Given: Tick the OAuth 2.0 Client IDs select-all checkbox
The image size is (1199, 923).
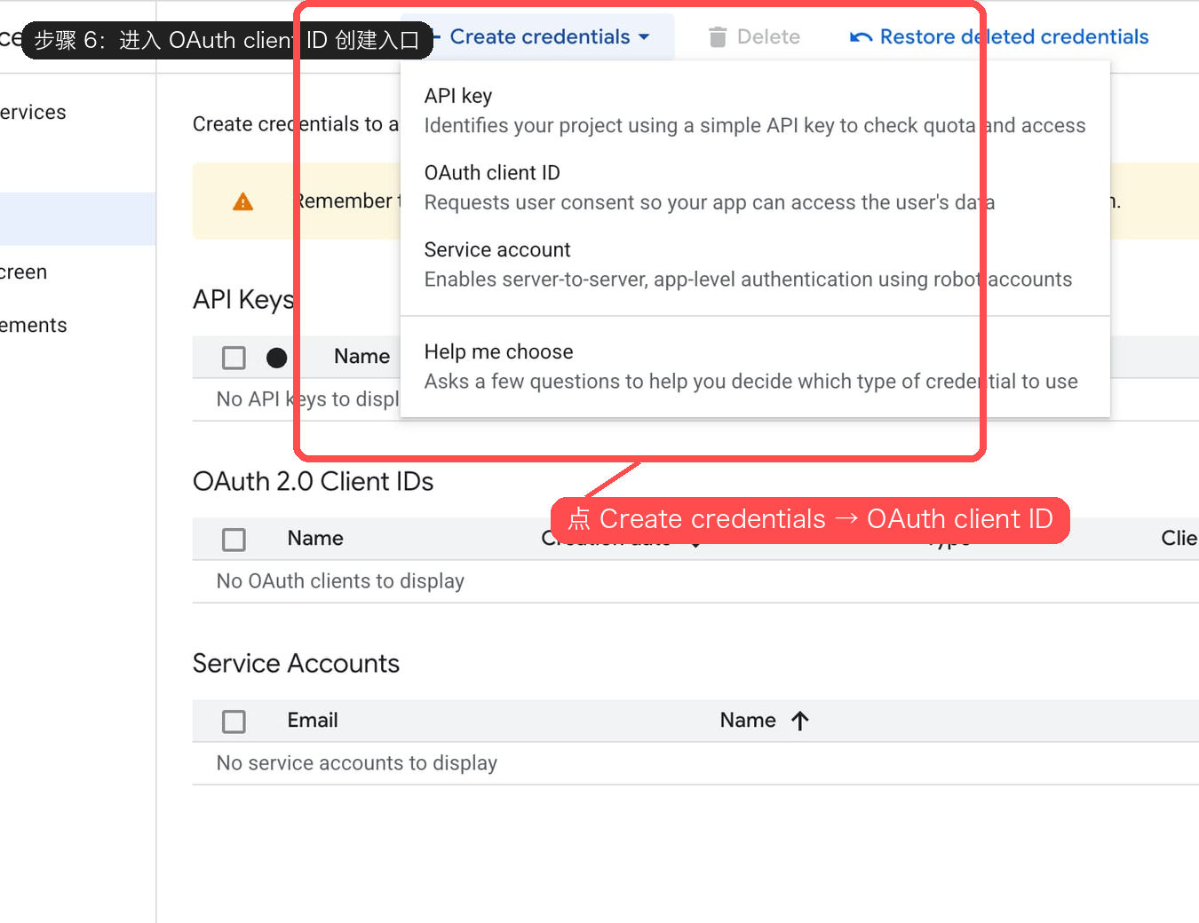Looking at the screenshot, I should point(234,540).
